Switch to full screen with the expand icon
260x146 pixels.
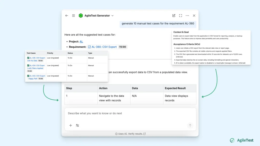(181, 15)
